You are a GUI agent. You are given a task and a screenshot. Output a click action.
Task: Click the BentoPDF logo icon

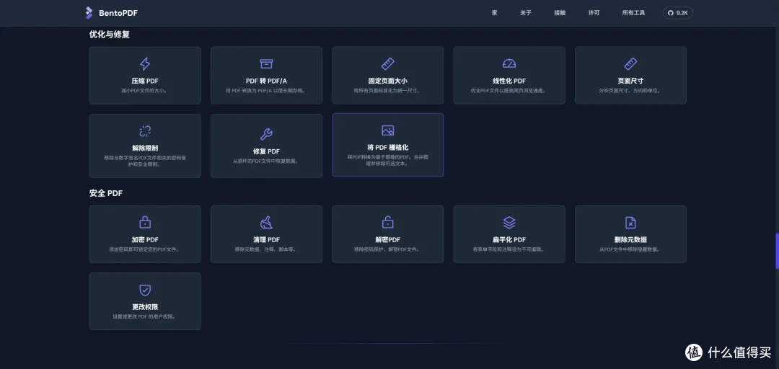point(89,13)
